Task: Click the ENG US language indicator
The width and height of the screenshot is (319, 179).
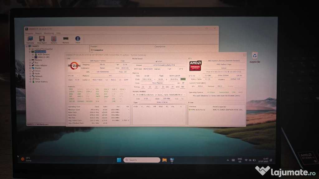Action: pos(240,160)
